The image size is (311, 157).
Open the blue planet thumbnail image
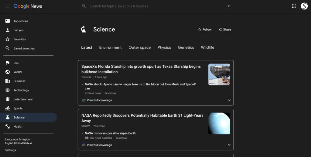(219, 124)
